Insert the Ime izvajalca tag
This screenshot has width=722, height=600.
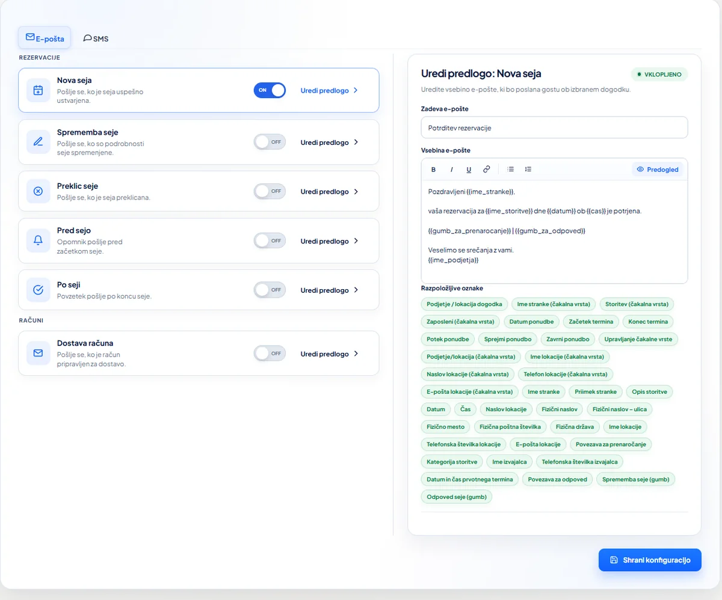509,462
